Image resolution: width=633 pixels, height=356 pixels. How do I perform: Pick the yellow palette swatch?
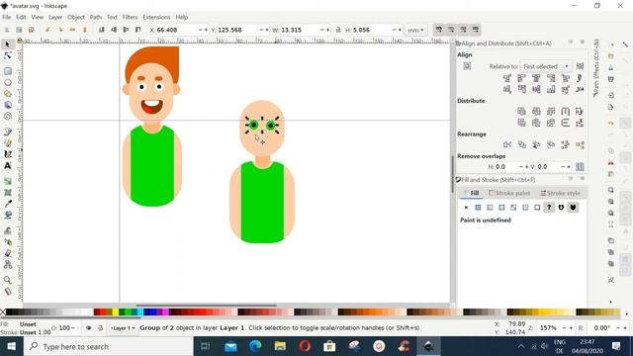(116, 312)
